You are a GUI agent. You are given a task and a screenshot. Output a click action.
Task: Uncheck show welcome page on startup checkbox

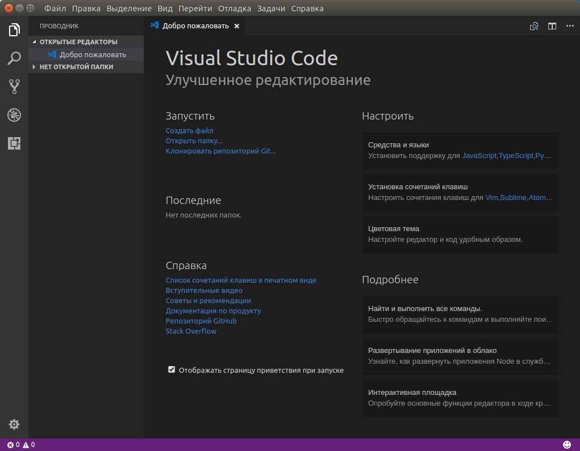[x=172, y=370]
